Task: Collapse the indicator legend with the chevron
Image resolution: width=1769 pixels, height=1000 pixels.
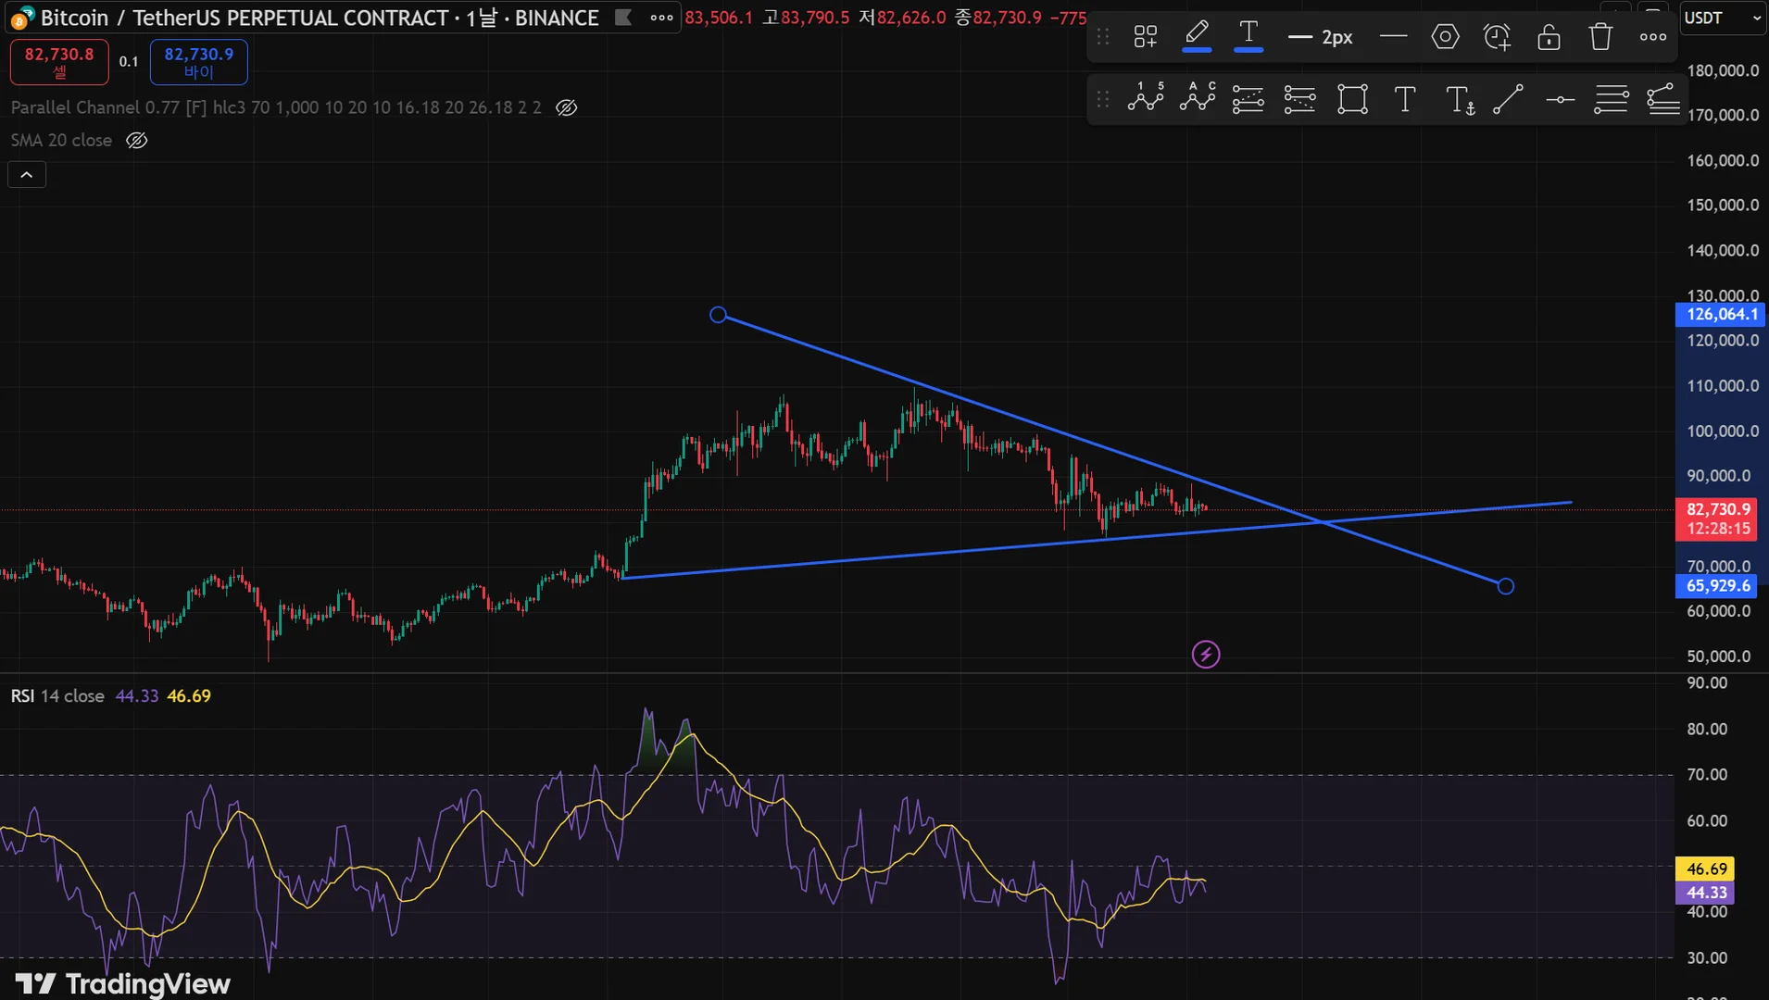Action: coord(27,174)
